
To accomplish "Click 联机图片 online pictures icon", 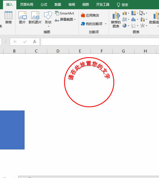I will (35, 18).
